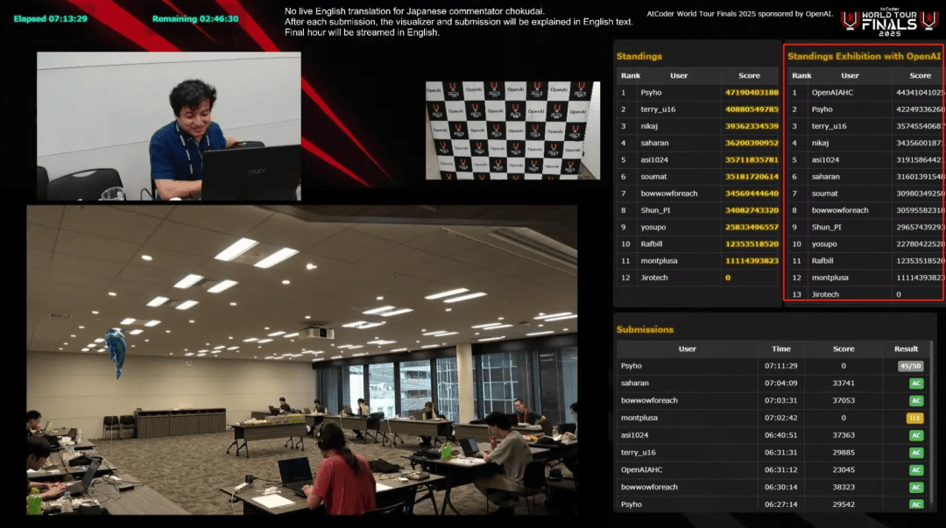Click the TLE badge on montplusa's submission
Viewport: 946px width, 528px height.
click(915, 418)
